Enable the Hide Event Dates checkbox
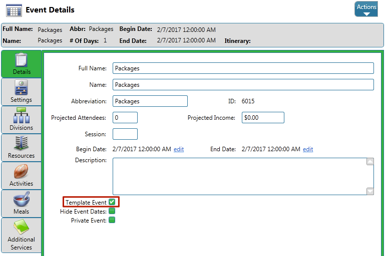 click(112, 211)
